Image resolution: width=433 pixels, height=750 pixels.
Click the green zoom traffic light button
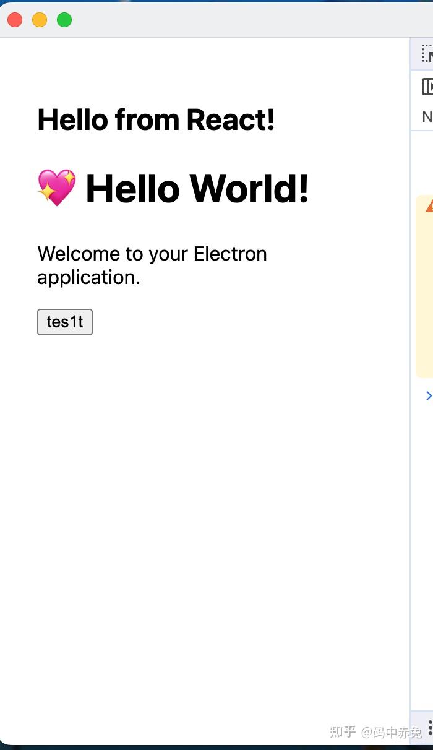click(x=64, y=20)
